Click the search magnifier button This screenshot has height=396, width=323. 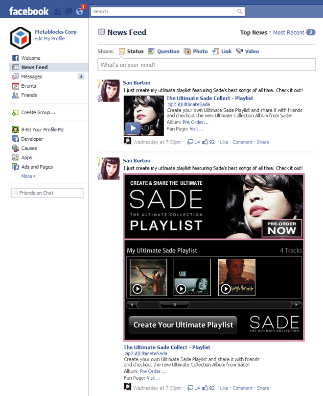pyautogui.click(x=239, y=11)
